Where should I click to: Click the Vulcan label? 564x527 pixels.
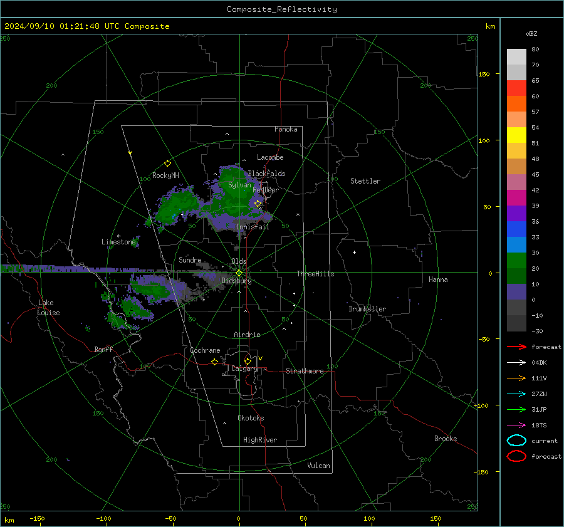click(319, 466)
